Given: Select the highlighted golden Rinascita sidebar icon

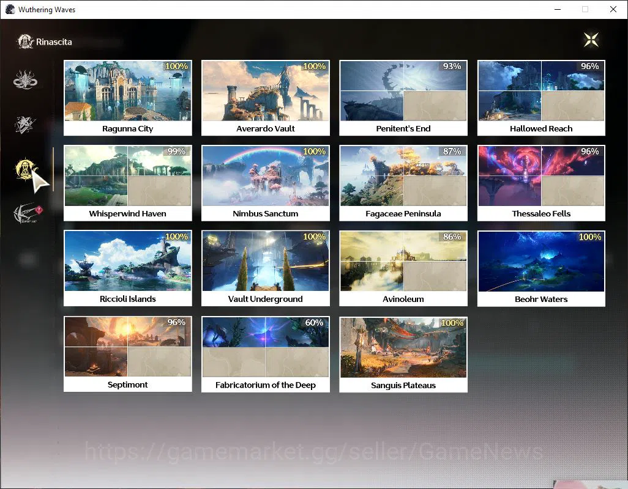Looking at the screenshot, I should click(x=25, y=169).
